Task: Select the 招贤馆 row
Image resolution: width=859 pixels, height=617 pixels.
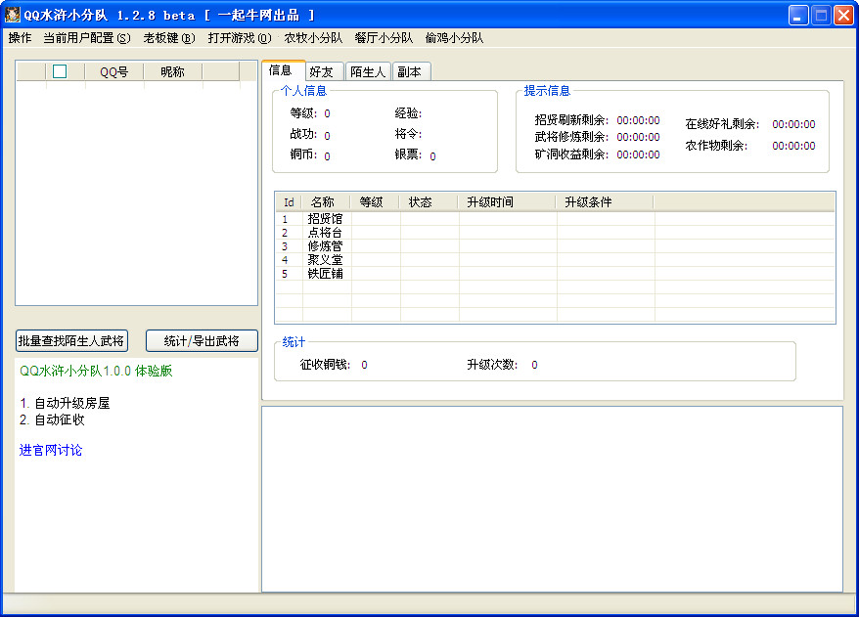Action: (556, 219)
